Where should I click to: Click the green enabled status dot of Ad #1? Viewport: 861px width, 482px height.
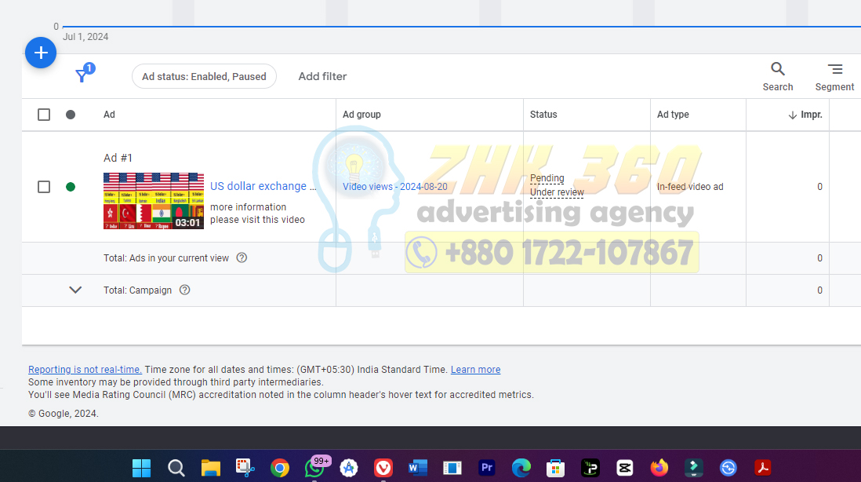(71, 187)
